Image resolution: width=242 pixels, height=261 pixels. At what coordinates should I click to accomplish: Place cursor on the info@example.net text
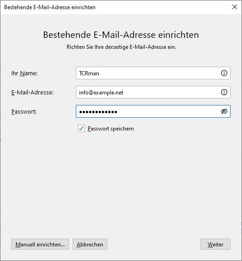(101, 93)
